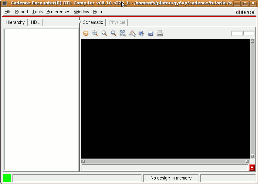Open the Tools menu
Viewport: 258px width, 184px height.
click(37, 12)
